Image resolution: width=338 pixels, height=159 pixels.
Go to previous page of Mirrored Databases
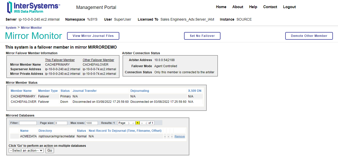133,123
